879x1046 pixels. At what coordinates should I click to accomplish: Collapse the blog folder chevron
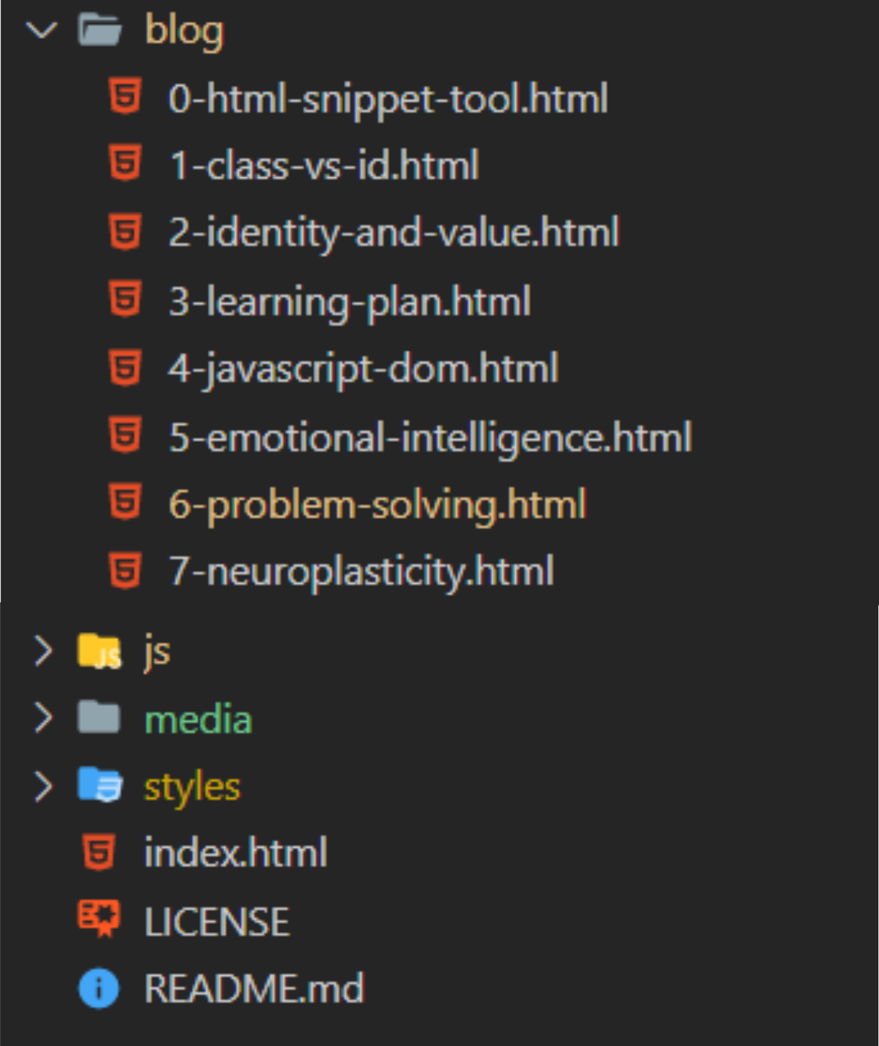tap(42, 30)
